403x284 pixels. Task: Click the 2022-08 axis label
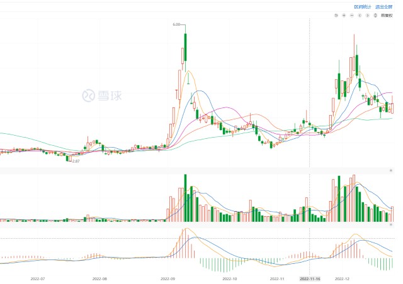click(x=99, y=279)
